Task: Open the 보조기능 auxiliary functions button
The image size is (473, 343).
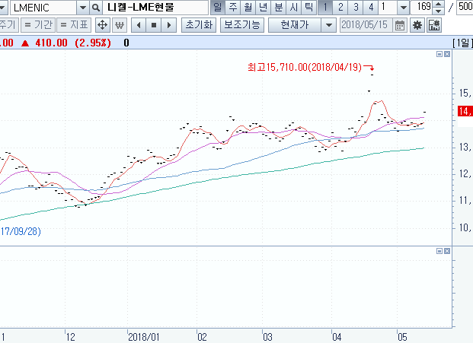Action: pos(242,24)
